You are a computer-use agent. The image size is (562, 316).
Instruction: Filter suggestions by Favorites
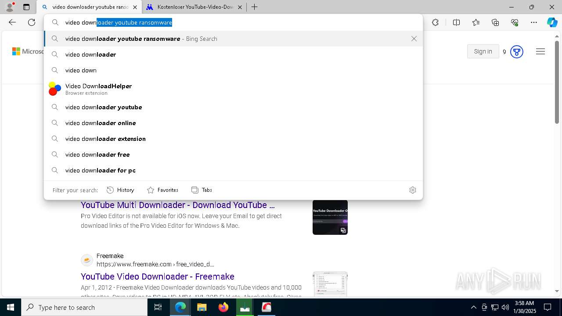coord(162,190)
